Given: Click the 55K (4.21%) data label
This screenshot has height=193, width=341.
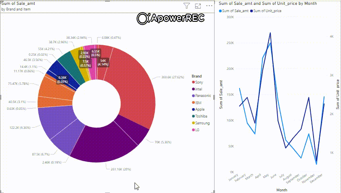Looking at the screenshot, I should [x=46, y=49].
